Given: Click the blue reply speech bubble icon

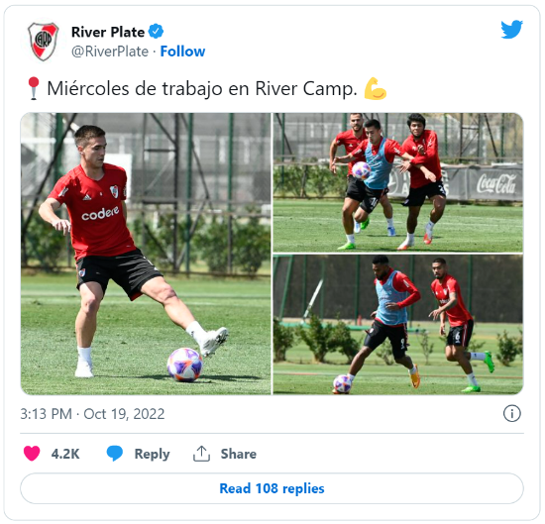Looking at the screenshot, I should (x=115, y=454).
